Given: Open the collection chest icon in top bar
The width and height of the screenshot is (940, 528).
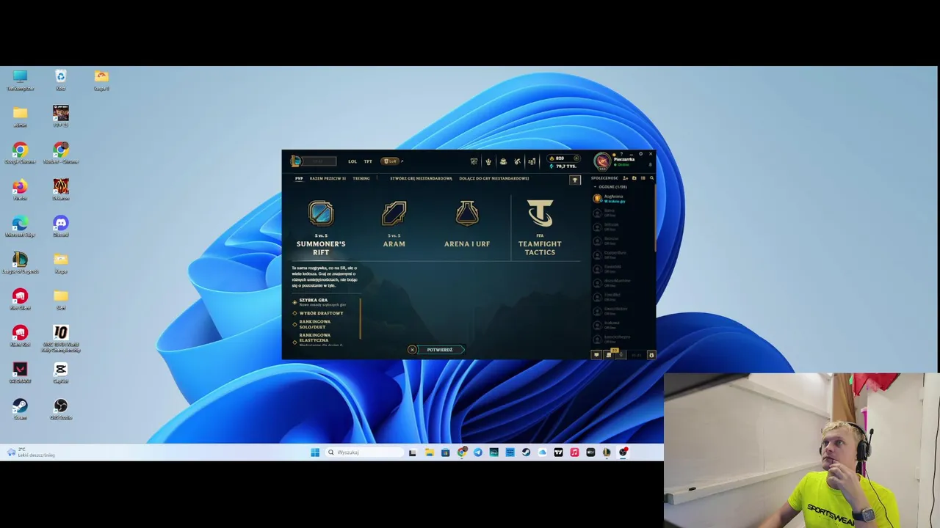Looking at the screenshot, I should click(503, 161).
